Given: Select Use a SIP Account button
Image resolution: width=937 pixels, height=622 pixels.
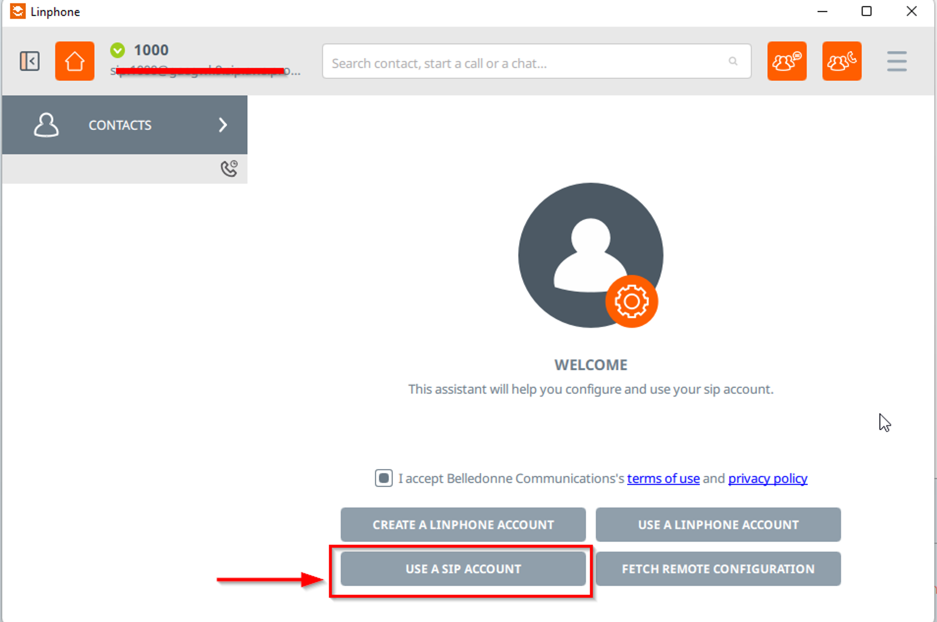Looking at the screenshot, I should [463, 569].
